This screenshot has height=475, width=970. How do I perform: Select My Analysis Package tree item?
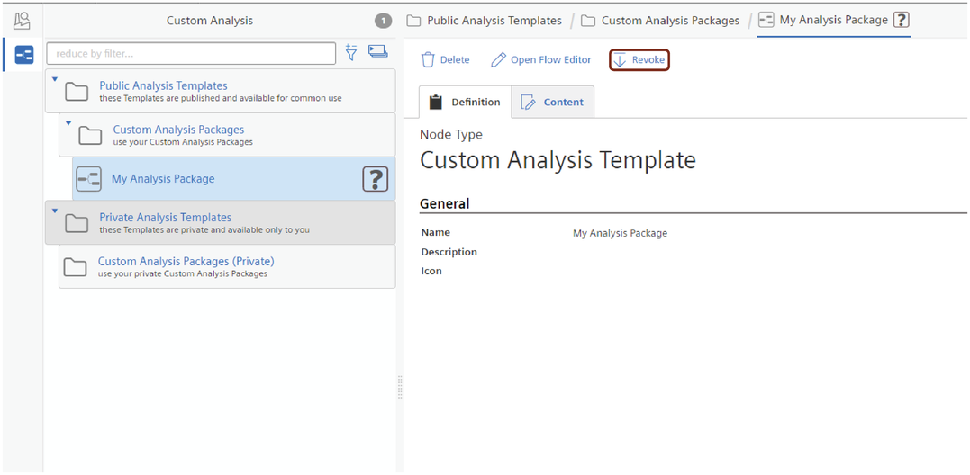click(234, 178)
